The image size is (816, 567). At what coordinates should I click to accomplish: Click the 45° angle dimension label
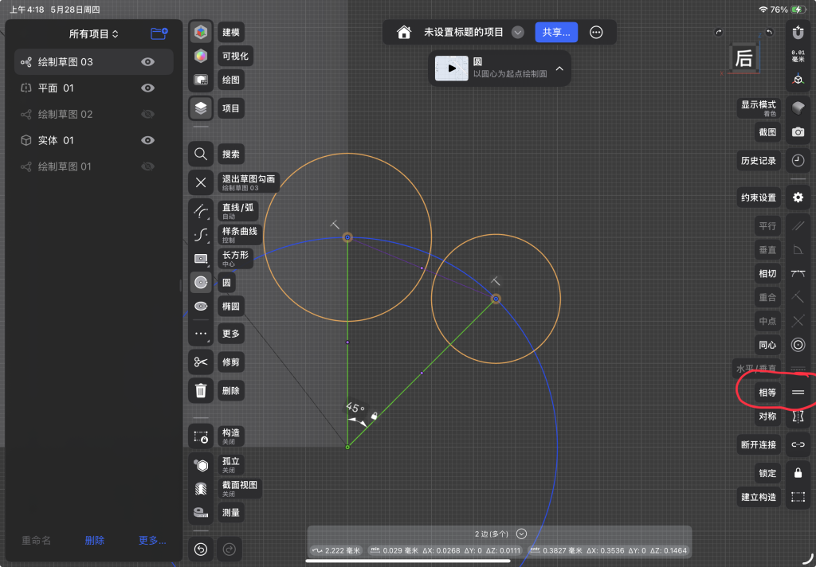(x=355, y=408)
